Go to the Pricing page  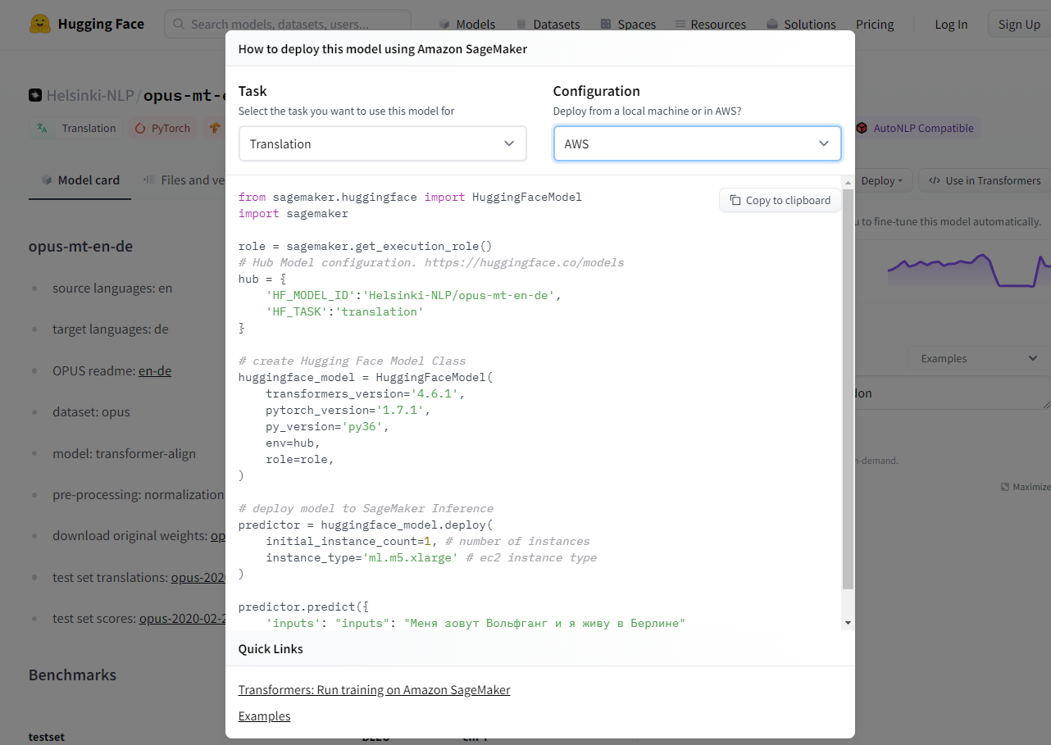click(875, 25)
